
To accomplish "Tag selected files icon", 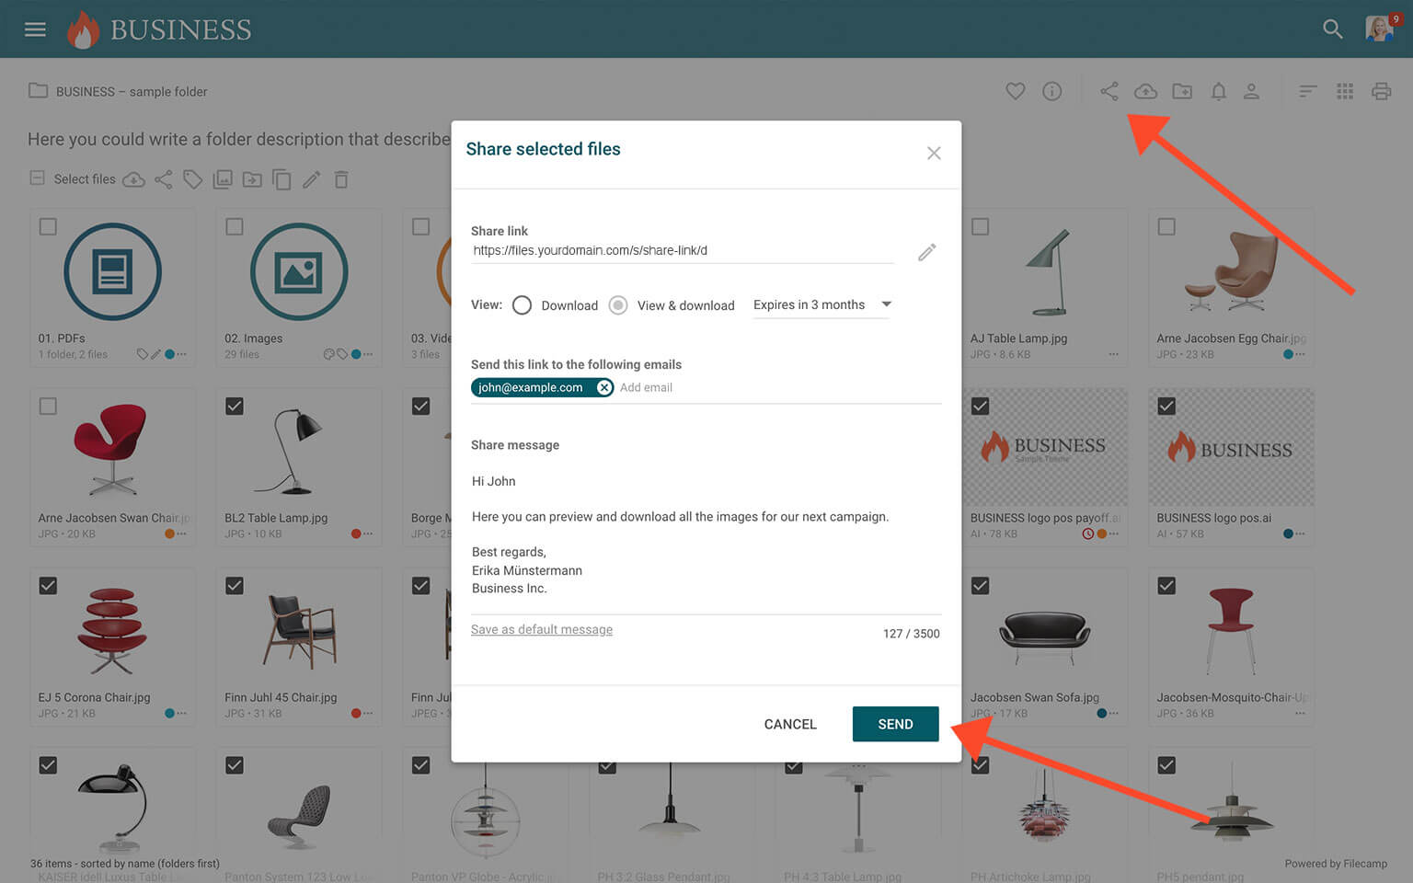I will coord(192,179).
